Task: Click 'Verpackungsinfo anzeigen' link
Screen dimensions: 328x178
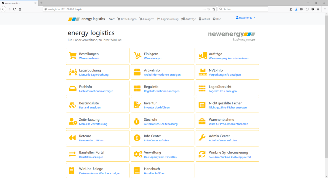Action: 225,75
